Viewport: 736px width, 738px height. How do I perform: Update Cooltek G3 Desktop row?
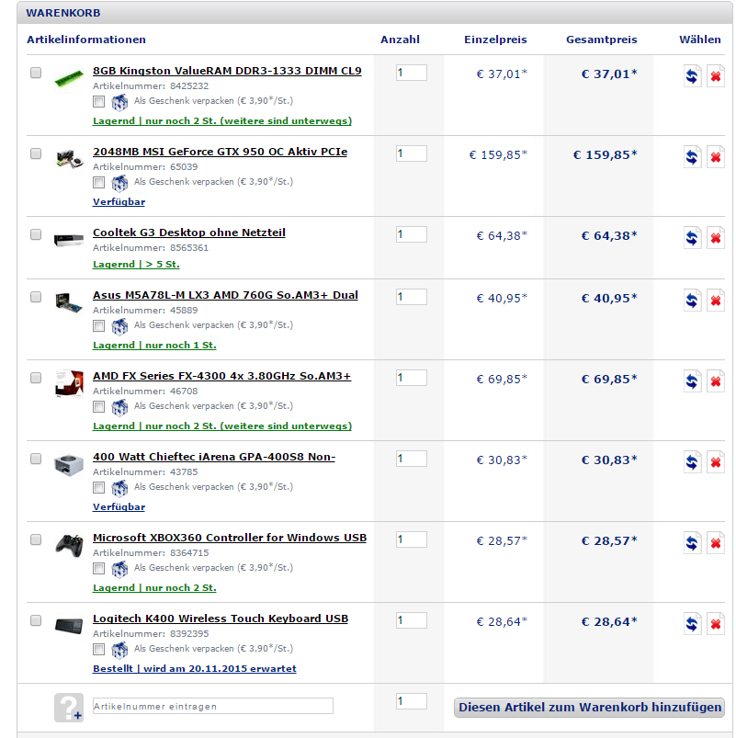[692, 238]
